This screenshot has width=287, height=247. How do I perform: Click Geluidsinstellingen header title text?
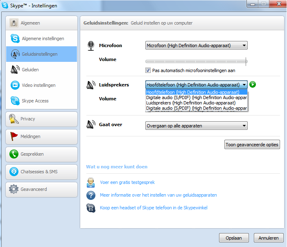106,23
